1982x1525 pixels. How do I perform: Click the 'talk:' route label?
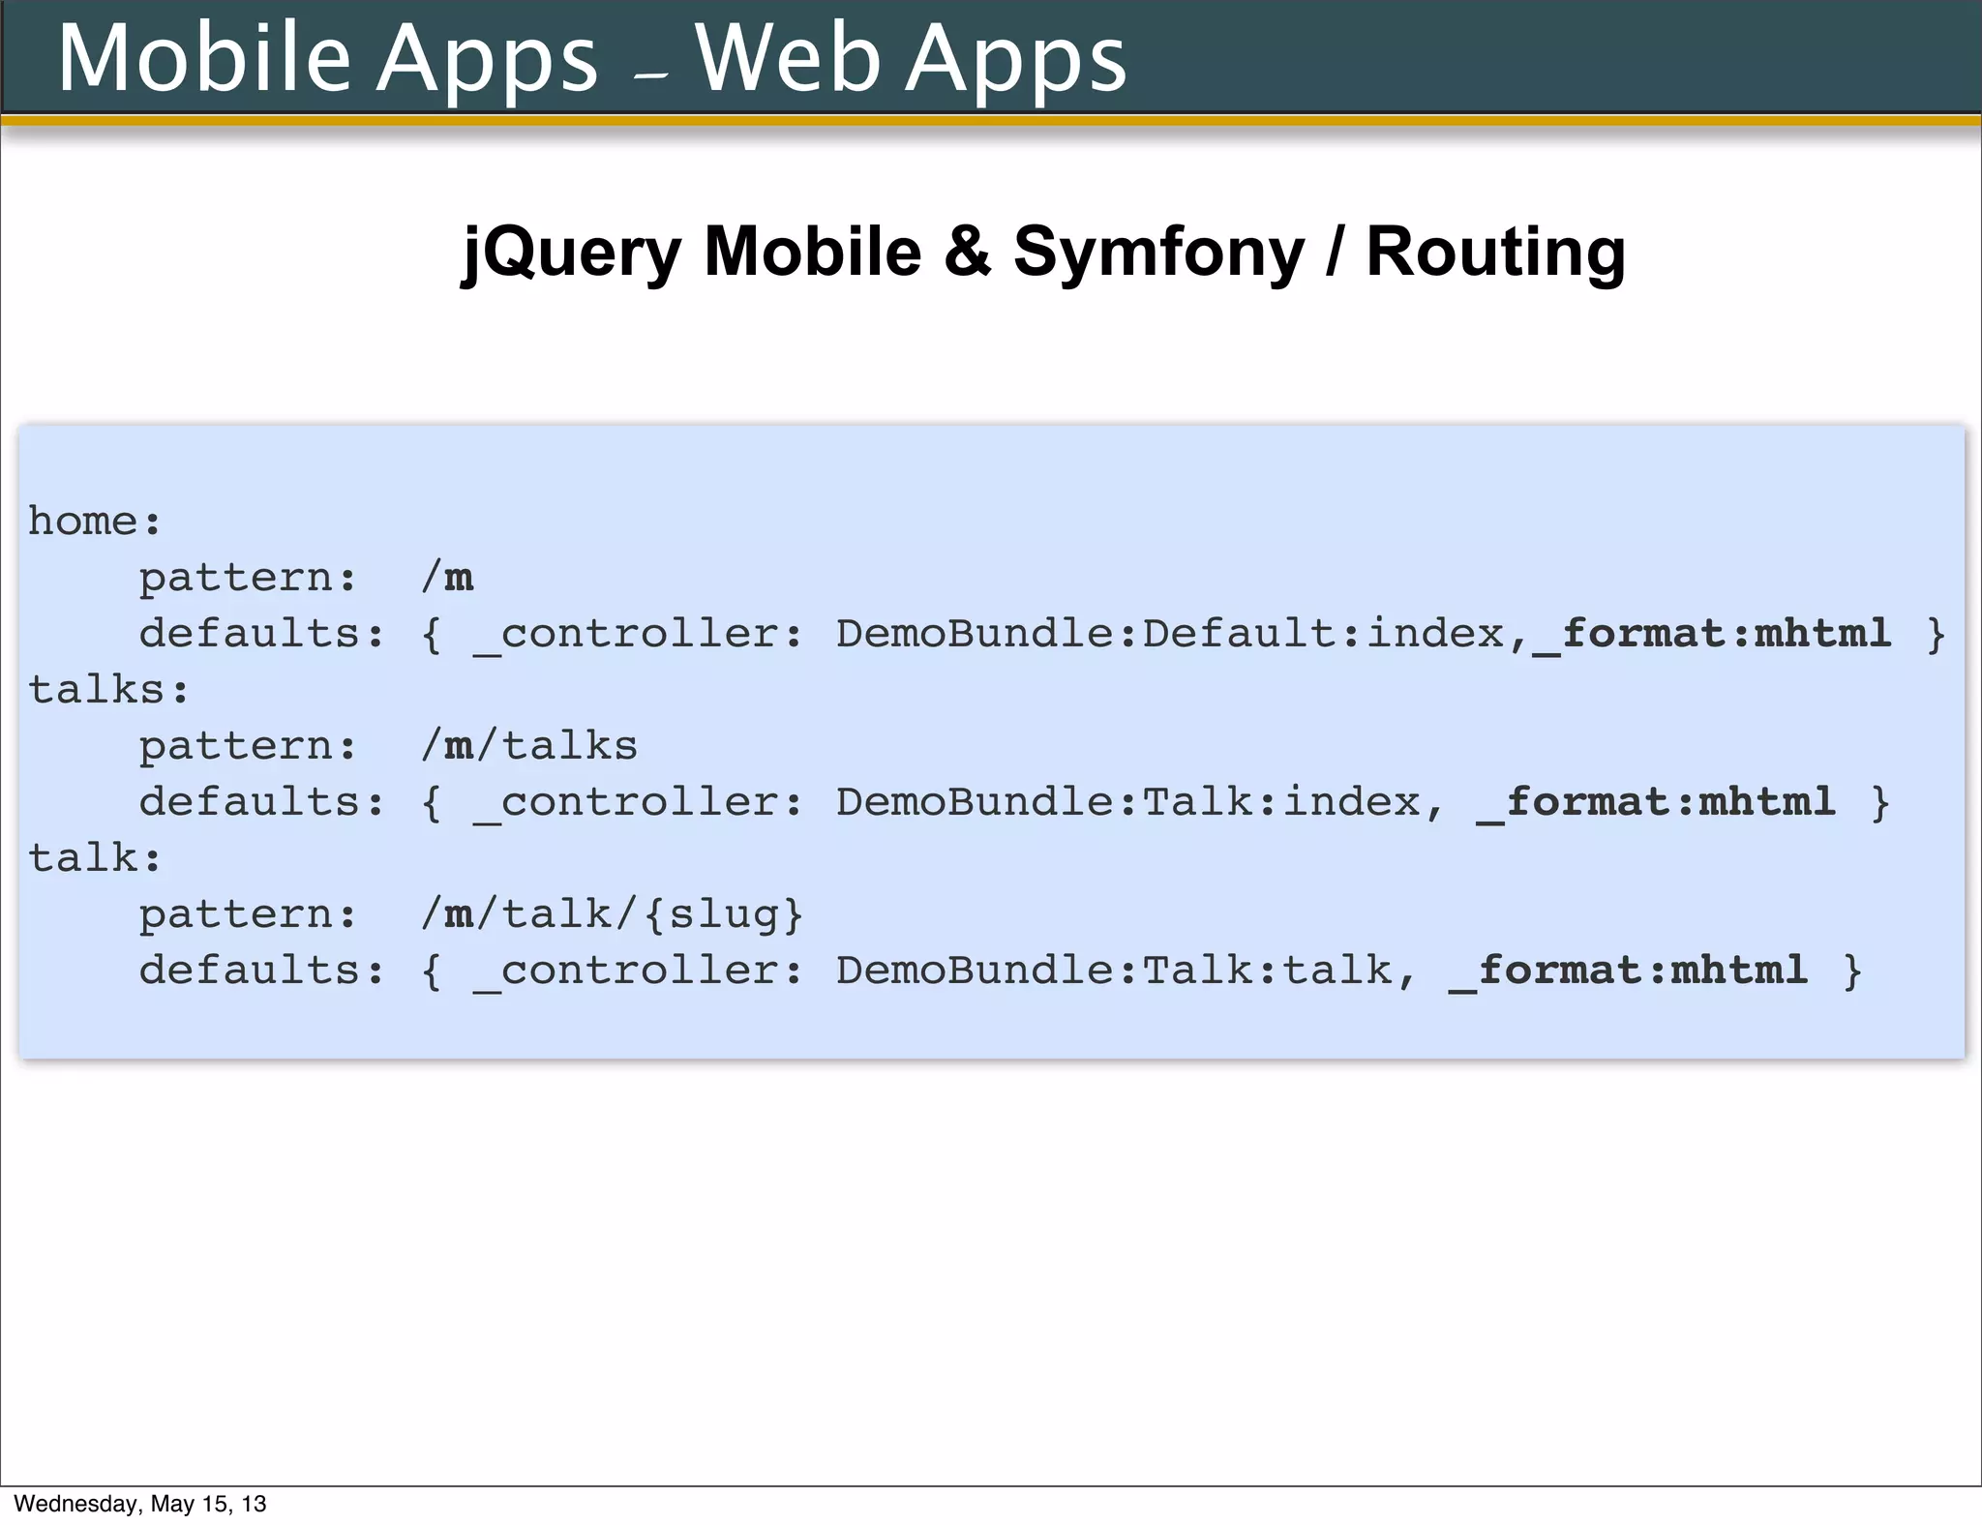(94, 858)
